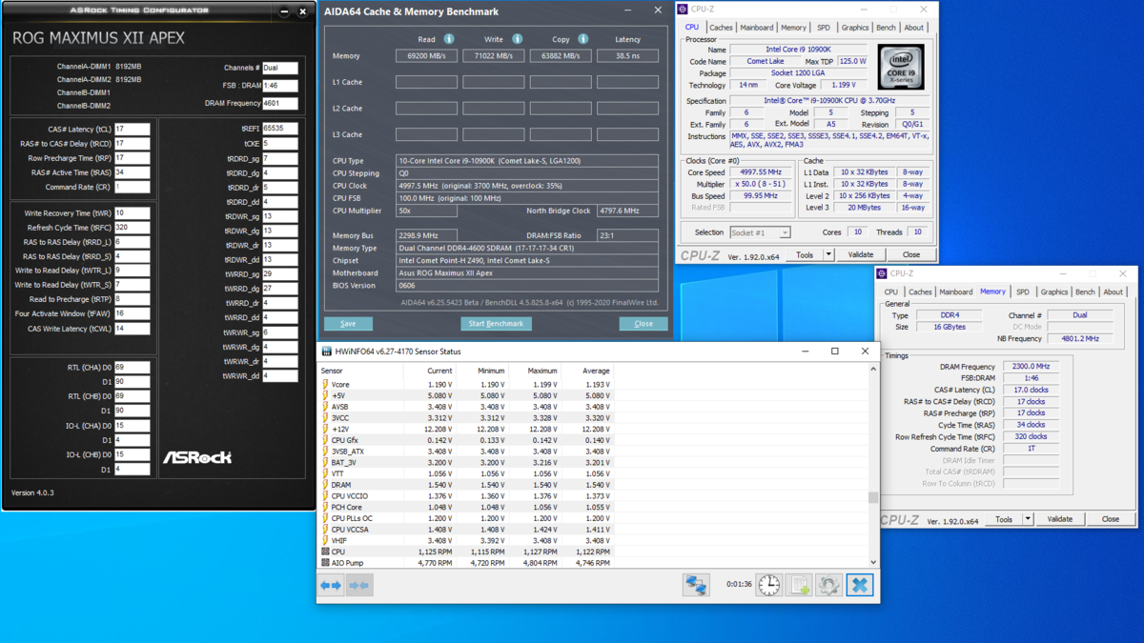Screen dimensions: 1144x643
Task: Click the info icon next to Copy
Action: tap(583, 39)
